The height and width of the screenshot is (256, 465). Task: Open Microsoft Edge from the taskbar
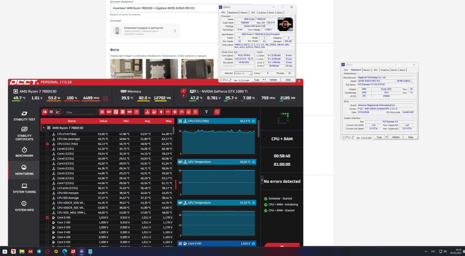[x=65, y=251]
